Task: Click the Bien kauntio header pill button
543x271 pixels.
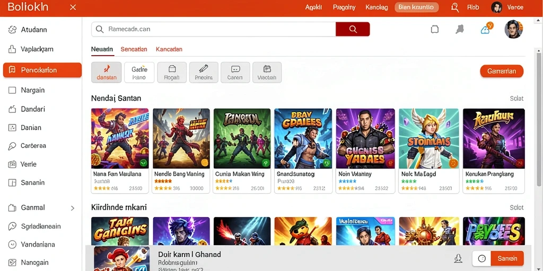Action: [x=417, y=7]
